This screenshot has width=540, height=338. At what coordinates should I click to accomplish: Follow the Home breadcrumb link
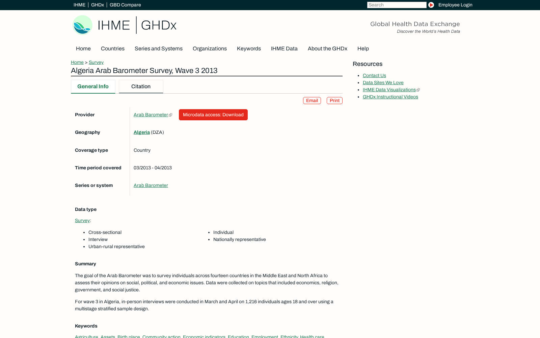(x=77, y=62)
